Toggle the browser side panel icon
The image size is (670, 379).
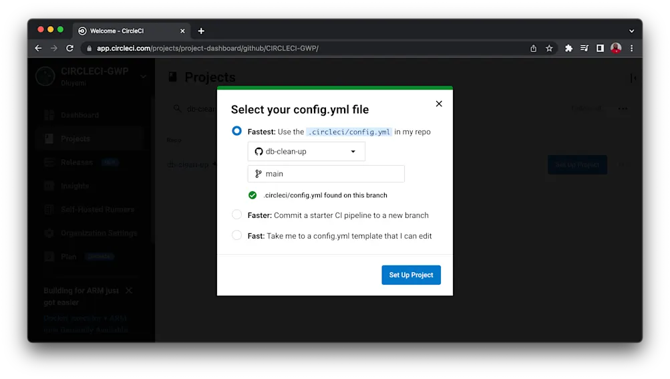pyautogui.click(x=600, y=48)
